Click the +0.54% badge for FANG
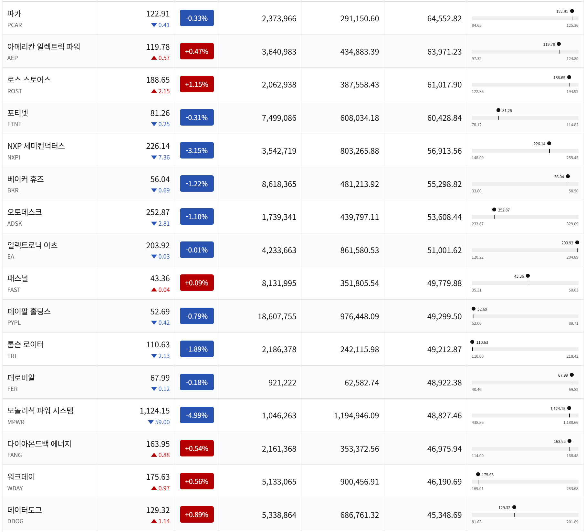 [197, 448]
